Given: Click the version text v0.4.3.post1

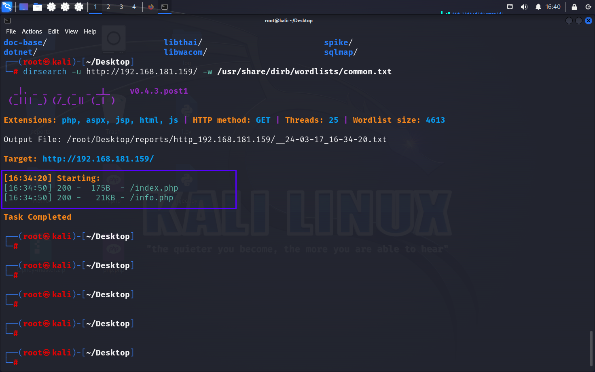Looking at the screenshot, I should (159, 91).
